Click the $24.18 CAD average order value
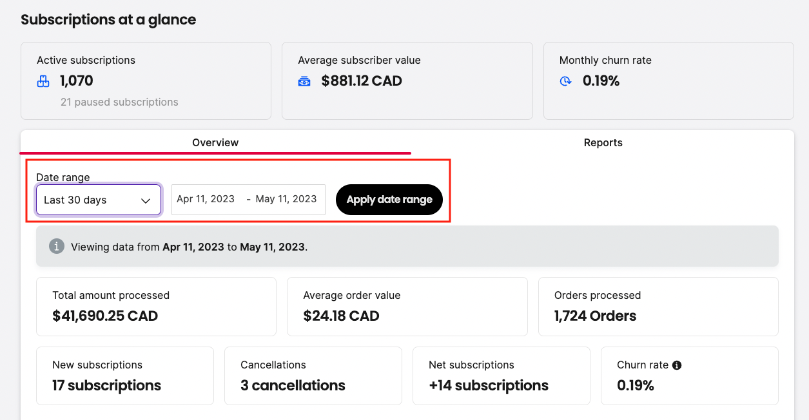The image size is (809, 420). click(341, 316)
